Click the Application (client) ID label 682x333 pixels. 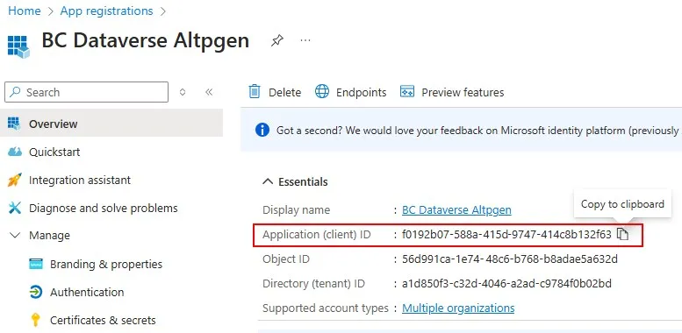click(317, 235)
